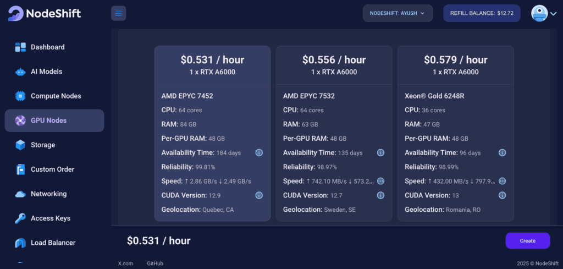Open Custom Order in the sidebar
Viewport: 563px width, 269px height.
coord(52,169)
